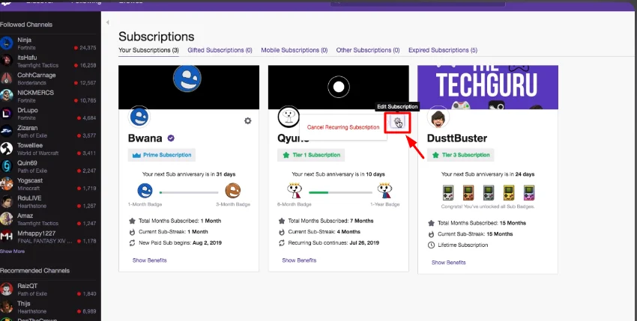Click Qyu card profile avatar
The height and width of the screenshot is (321, 637).
pyautogui.click(x=289, y=116)
